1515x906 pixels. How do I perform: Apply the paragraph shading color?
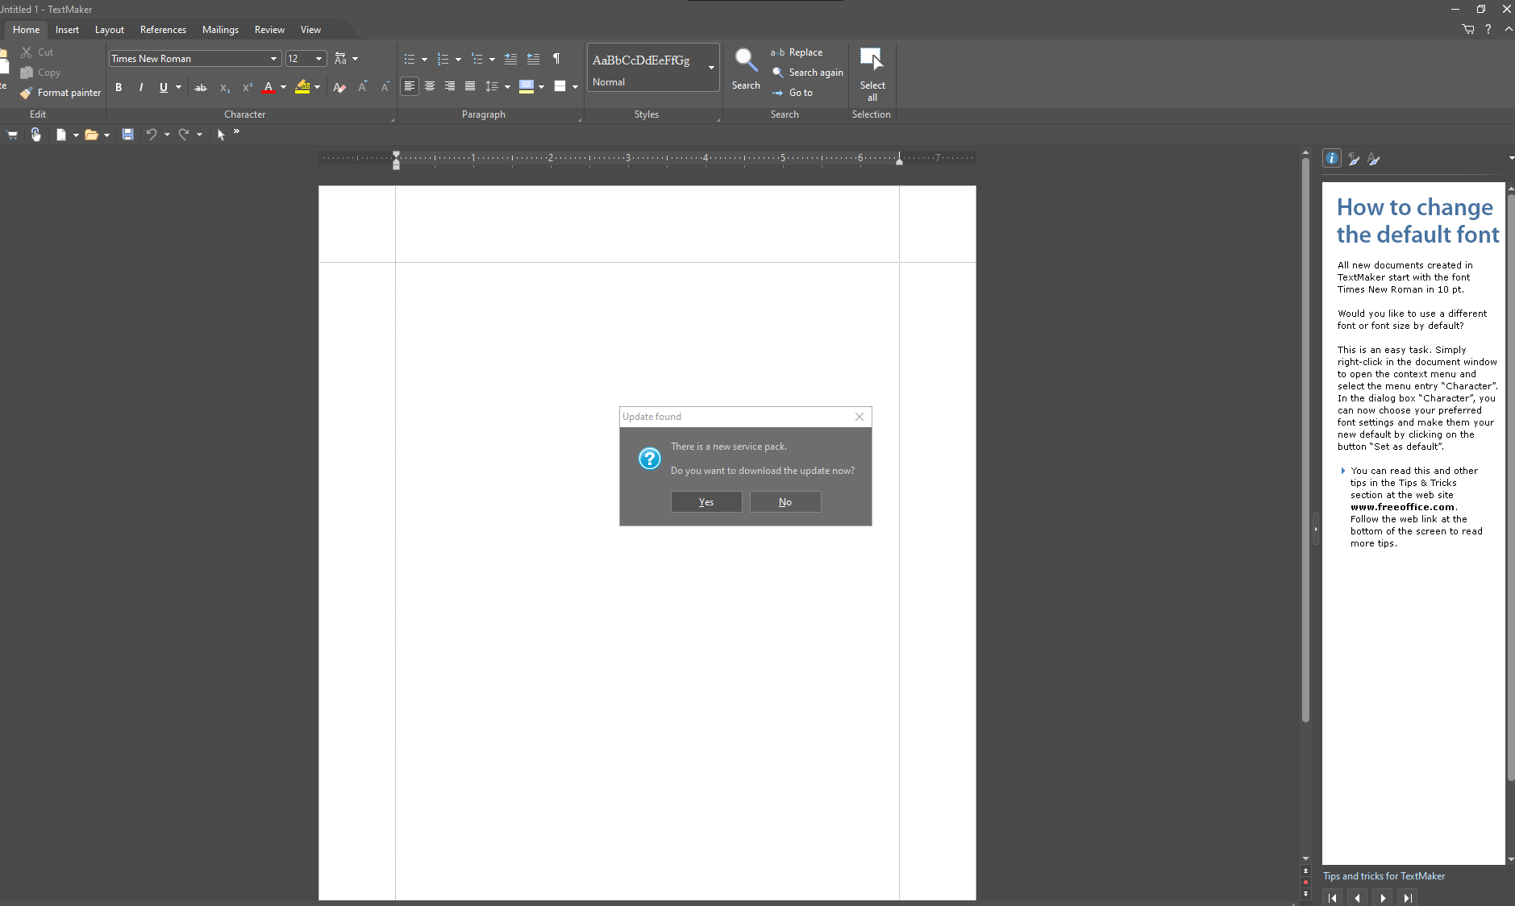point(527,86)
